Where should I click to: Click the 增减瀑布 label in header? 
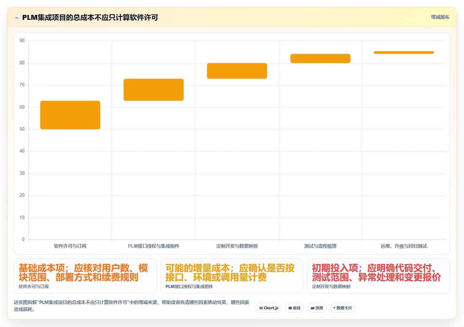440,17
